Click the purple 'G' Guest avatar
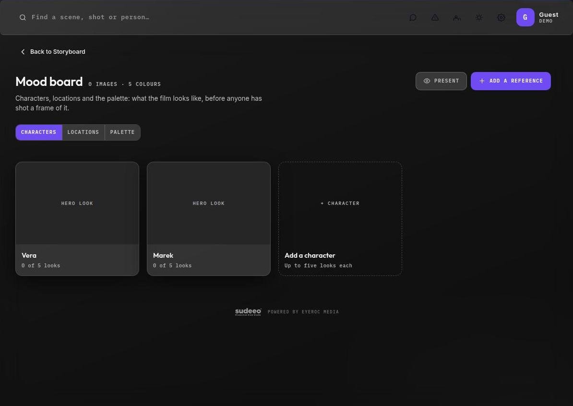Viewport: 573px width, 406px height. pos(525,17)
